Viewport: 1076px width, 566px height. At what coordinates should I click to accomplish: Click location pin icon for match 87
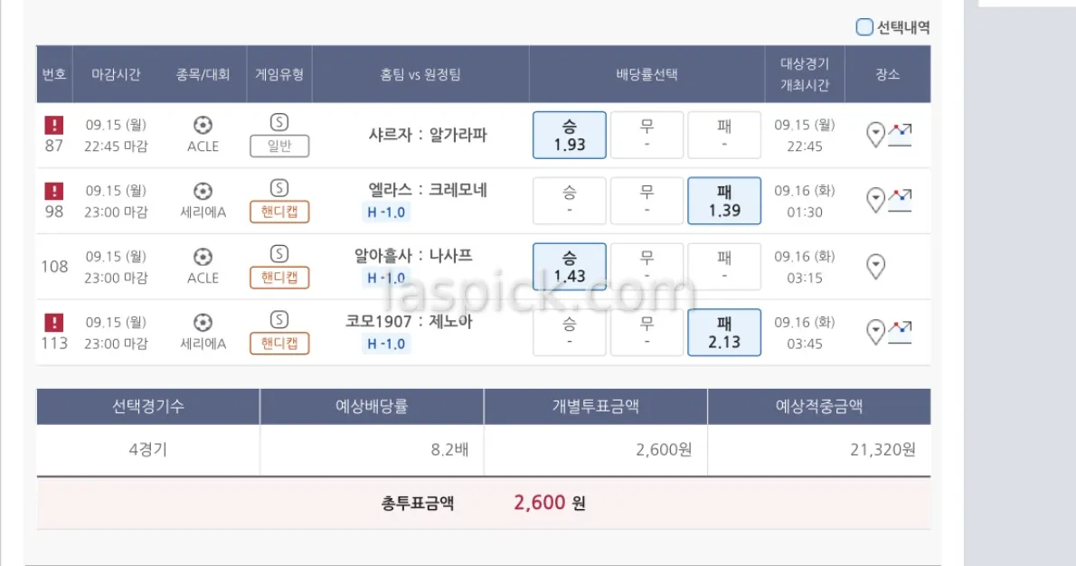(x=875, y=136)
